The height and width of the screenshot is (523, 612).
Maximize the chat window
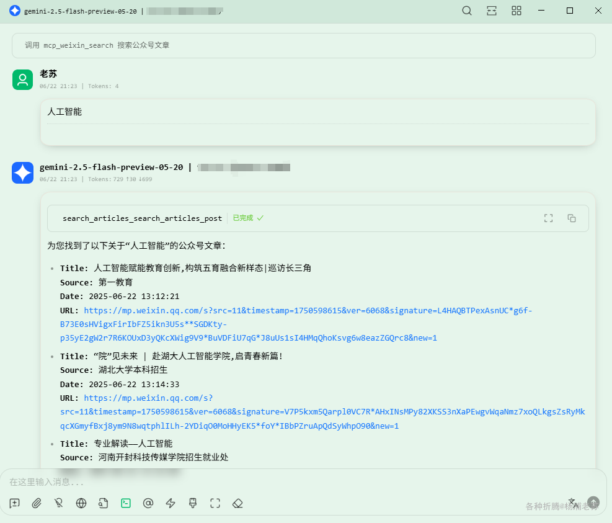pyautogui.click(x=570, y=11)
